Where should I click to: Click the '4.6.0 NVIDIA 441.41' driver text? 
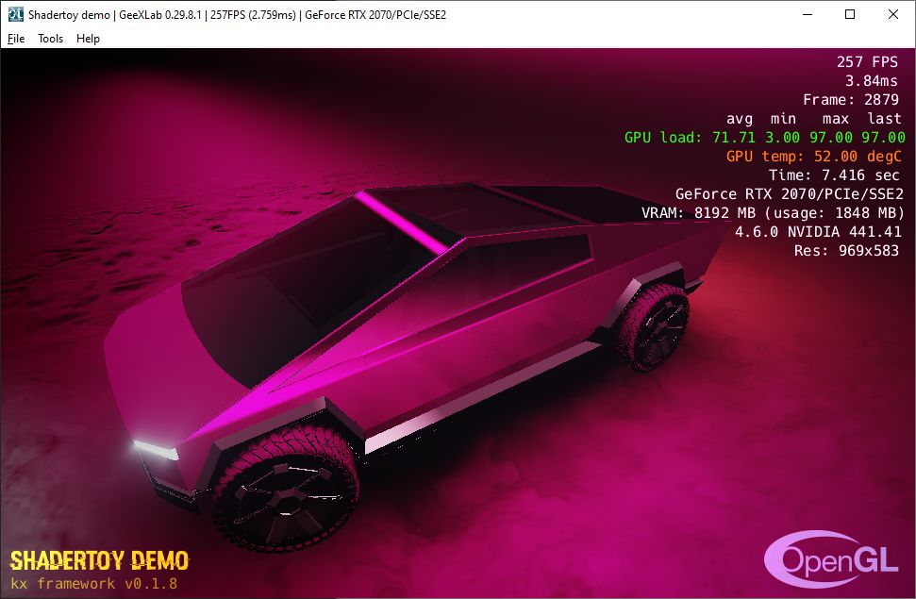click(818, 231)
